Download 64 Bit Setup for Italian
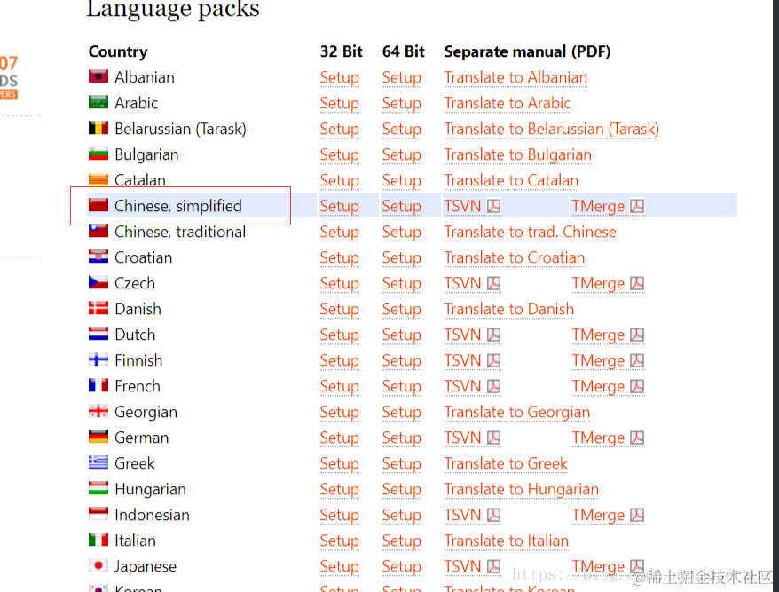Image resolution: width=779 pixels, height=592 pixels. click(x=401, y=541)
